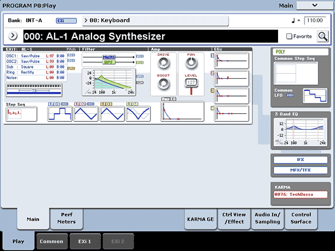Image resolution: width=335 pixels, height=251 pixels.
Task: Open the program select popup arrow
Action: (13, 36)
